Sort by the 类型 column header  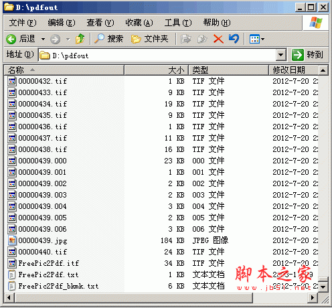point(229,70)
